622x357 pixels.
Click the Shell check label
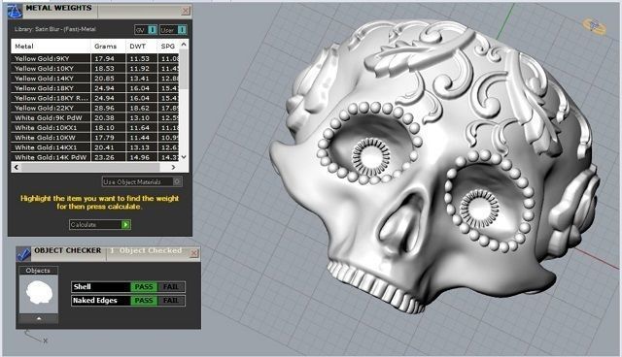pos(101,287)
